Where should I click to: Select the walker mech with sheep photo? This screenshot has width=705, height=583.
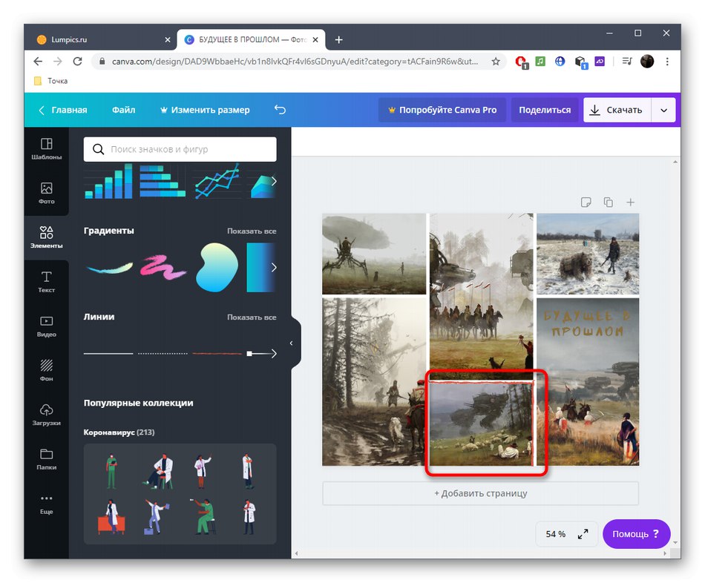(x=481, y=424)
